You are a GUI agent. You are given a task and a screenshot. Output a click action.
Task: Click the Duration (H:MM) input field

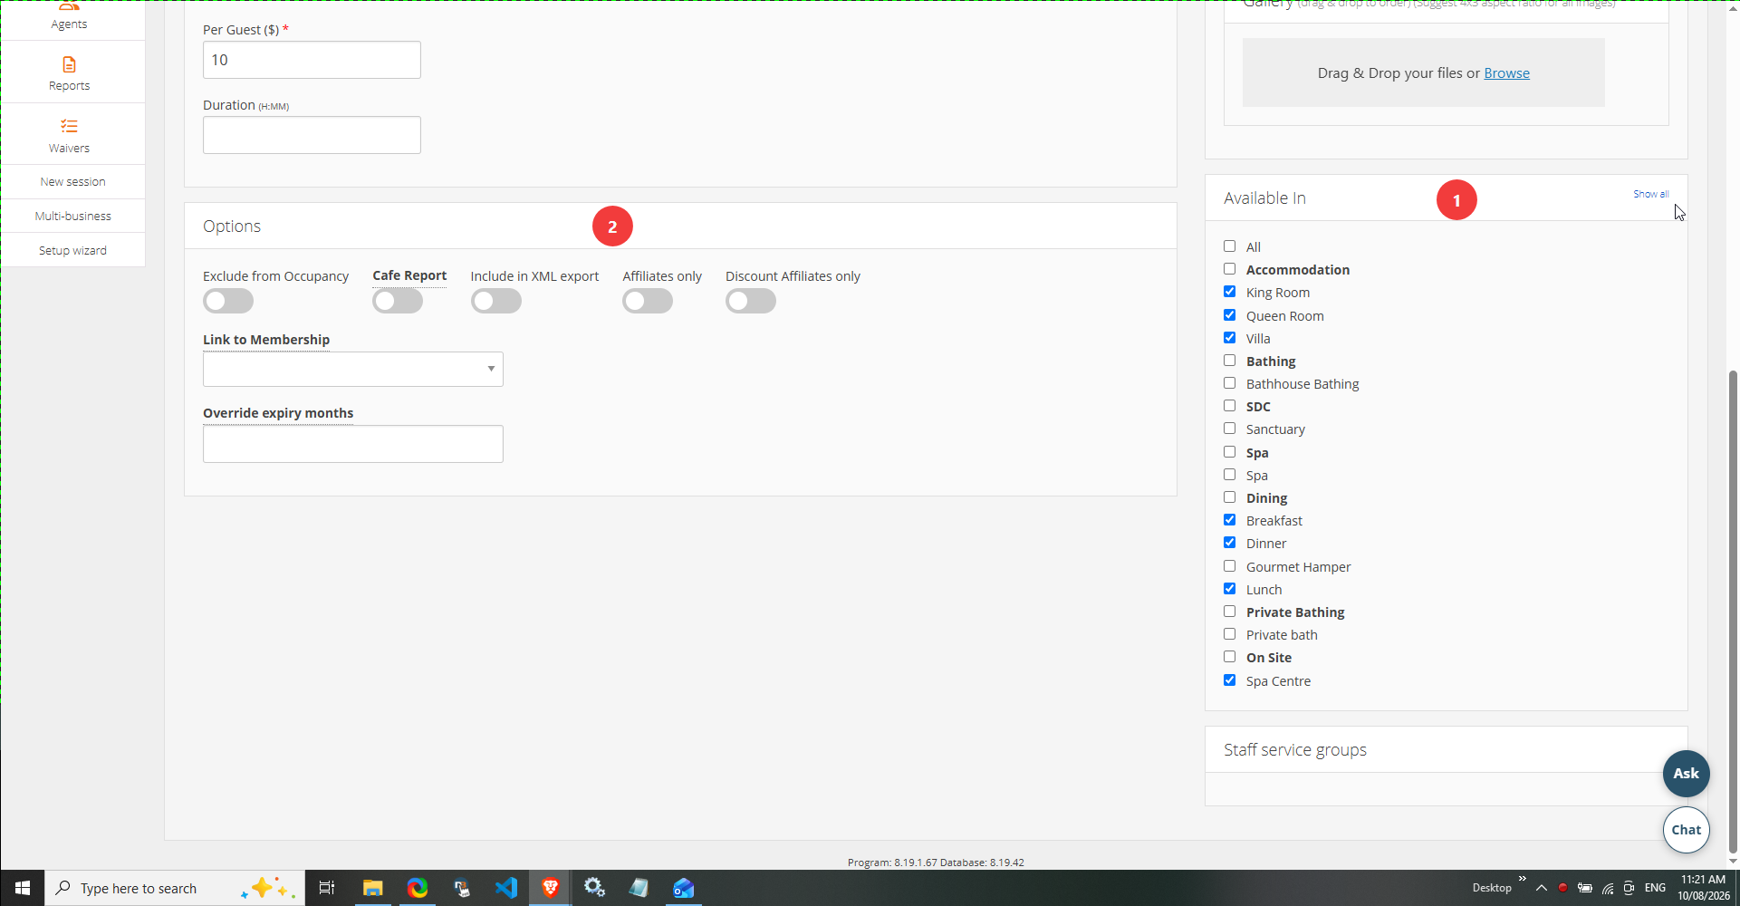pyautogui.click(x=312, y=135)
